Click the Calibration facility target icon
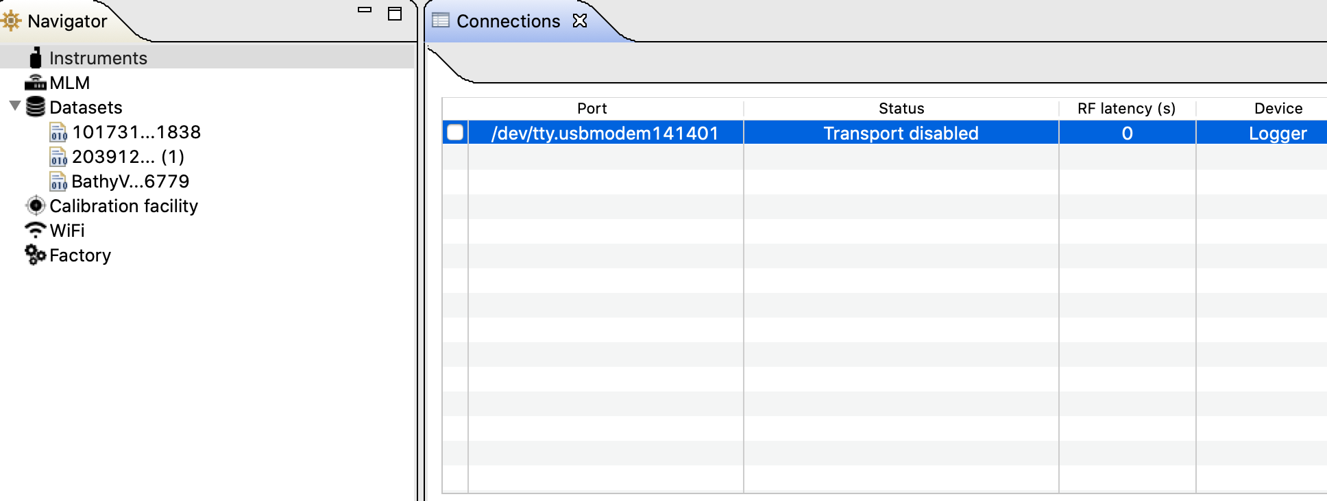The width and height of the screenshot is (1327, 501). pyautogui.click(x=36, y=205)
